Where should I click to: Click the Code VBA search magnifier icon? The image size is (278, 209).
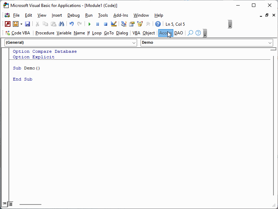tap(190, 33)
